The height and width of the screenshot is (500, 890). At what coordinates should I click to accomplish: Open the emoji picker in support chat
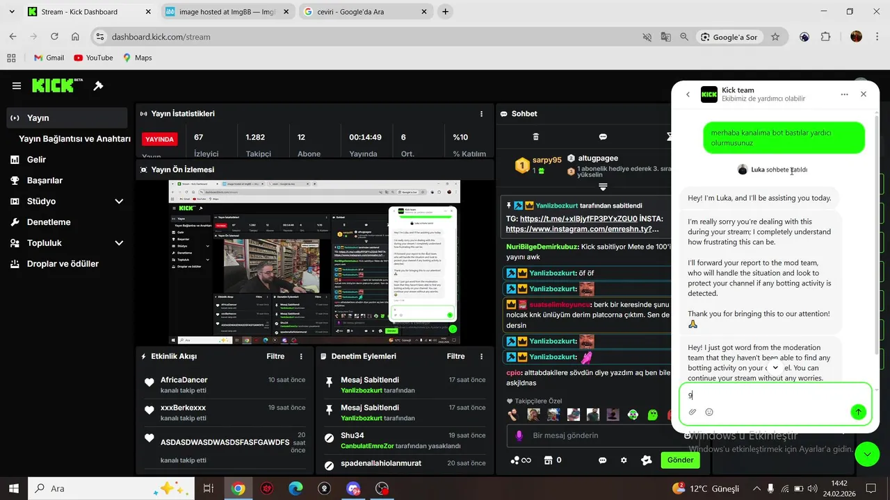point(709,412)
